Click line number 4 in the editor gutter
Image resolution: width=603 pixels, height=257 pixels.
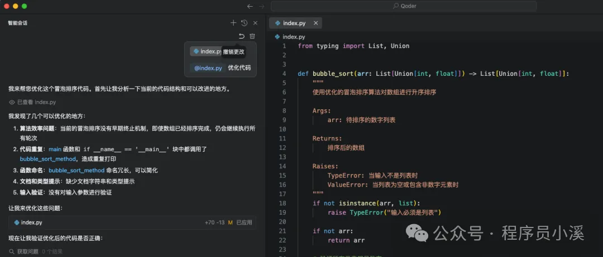(x=284, y=74)
